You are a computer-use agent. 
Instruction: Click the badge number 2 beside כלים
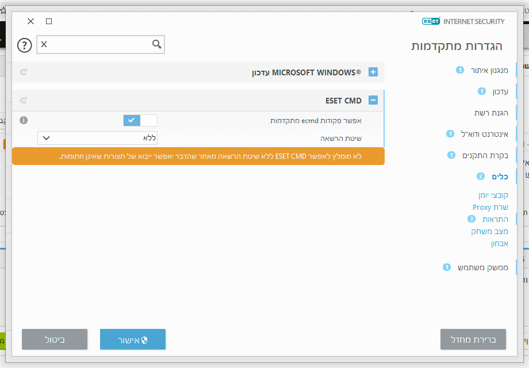(481, 176)
